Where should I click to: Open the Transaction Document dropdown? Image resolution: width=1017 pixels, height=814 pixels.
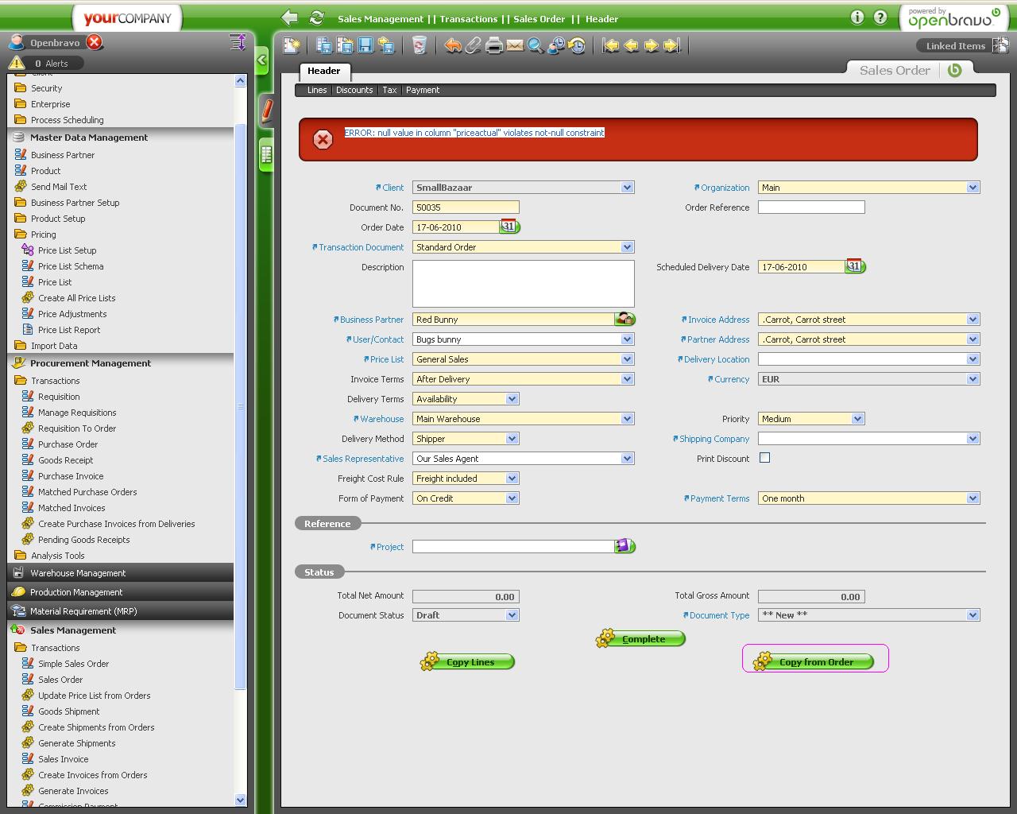[x=627, y=247]
